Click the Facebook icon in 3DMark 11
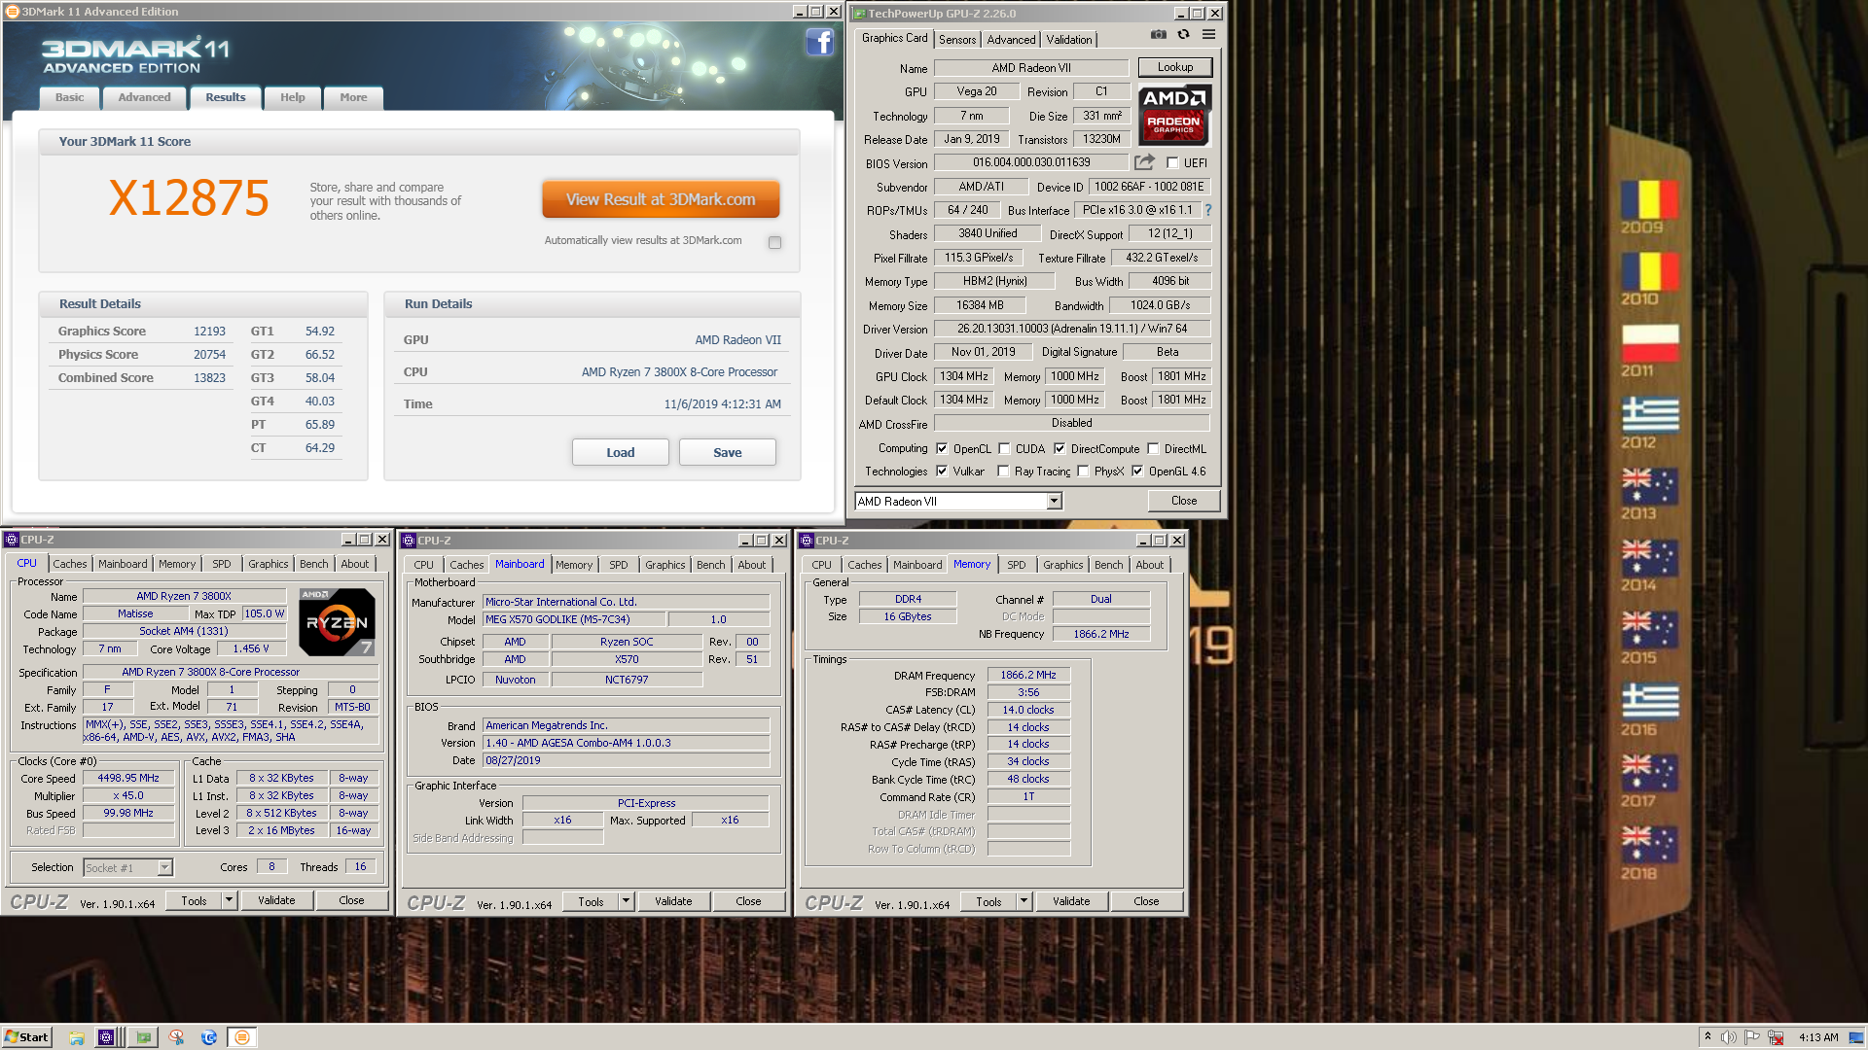Viewport: 1868px width, 1050px height. click(x=819, y=42)
